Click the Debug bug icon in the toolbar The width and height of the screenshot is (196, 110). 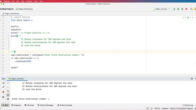(x=178, y=9)
